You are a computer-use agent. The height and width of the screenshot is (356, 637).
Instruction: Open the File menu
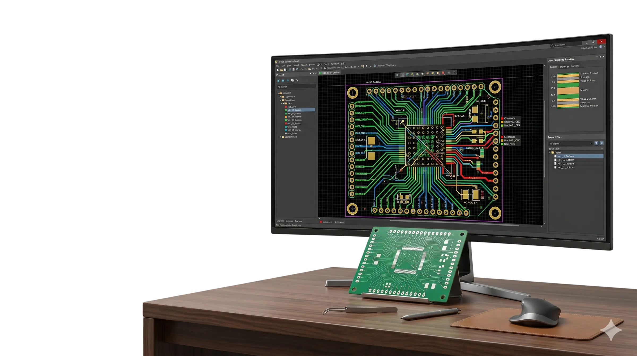click(278, 66)
